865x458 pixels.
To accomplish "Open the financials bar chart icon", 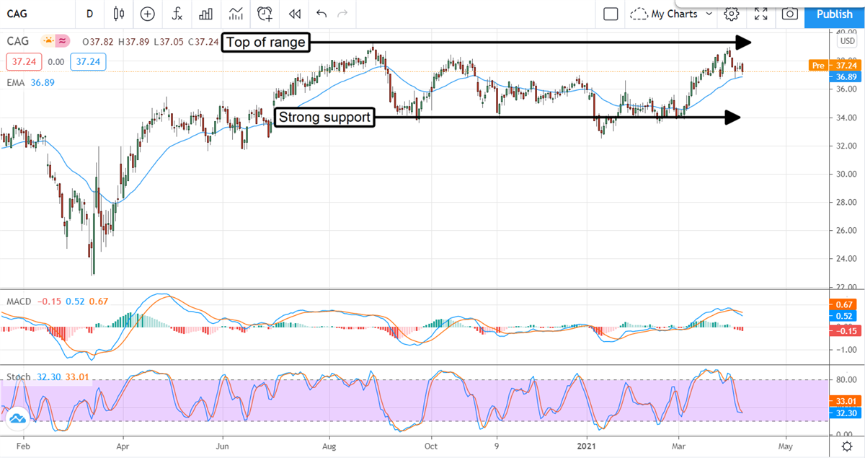I will (x=206, y=14).
